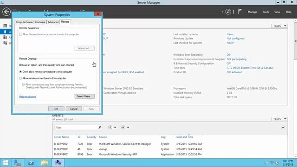The height and width of the screenshot is (167, 297).
Task: Click the Remote Assistance Advanced button
Action: click(84, 48)
